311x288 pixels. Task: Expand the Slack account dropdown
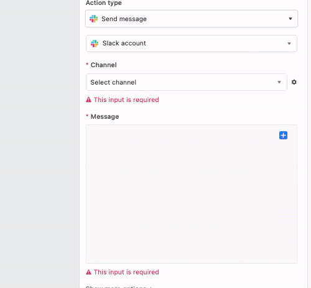tap(192, 44)
